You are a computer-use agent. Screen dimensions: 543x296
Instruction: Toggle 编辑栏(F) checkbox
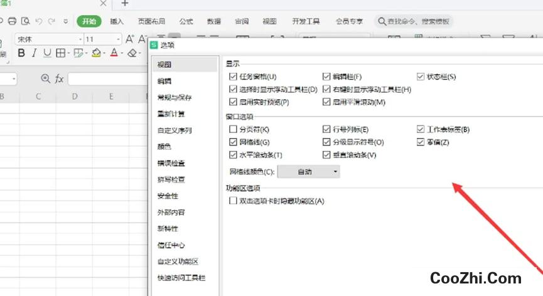(x=326, y=77)
